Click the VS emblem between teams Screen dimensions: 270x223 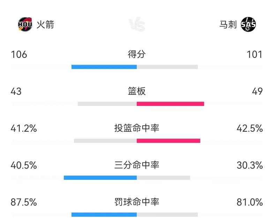tap(137, 24)
